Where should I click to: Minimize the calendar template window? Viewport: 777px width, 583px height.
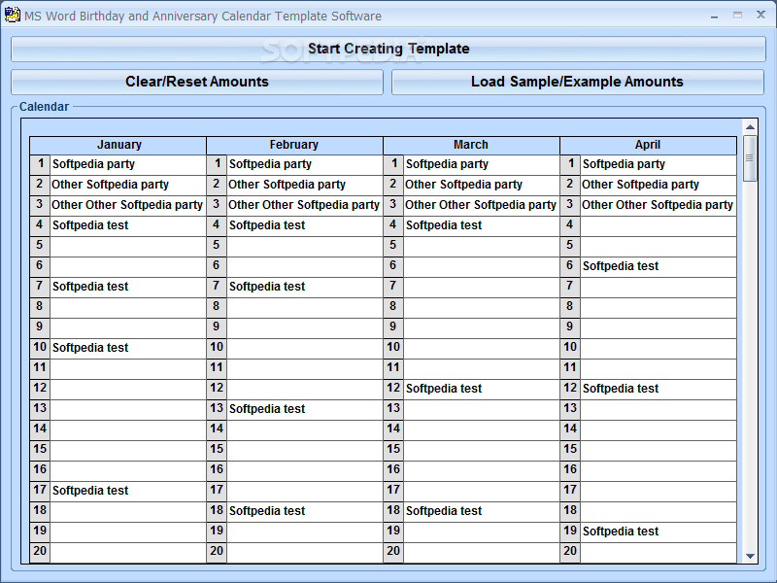pos(714,16)
